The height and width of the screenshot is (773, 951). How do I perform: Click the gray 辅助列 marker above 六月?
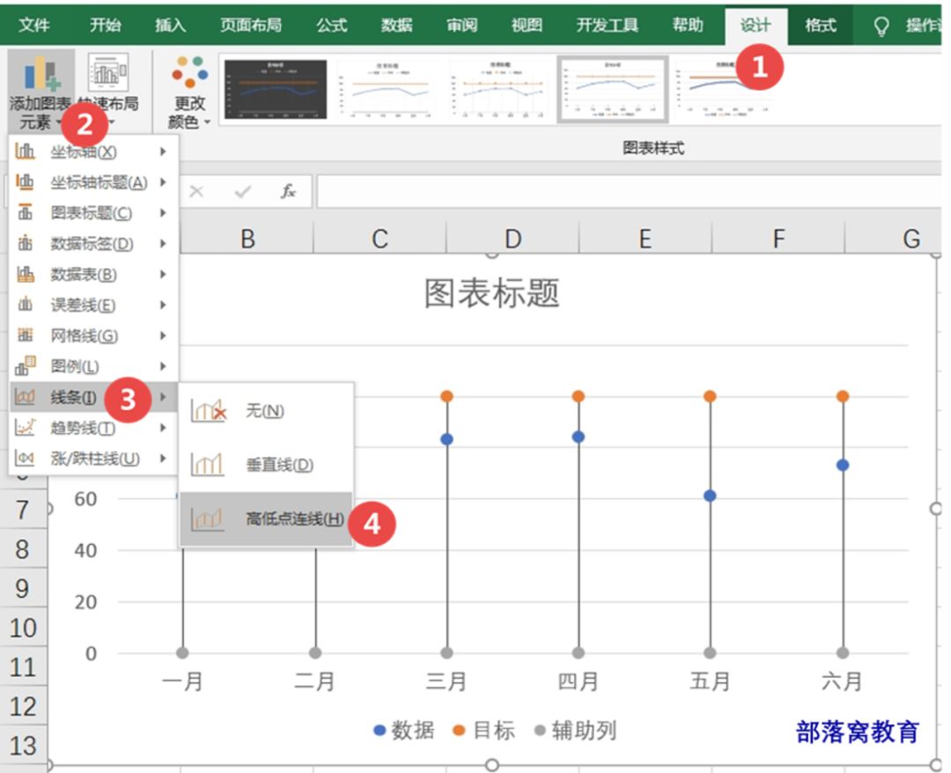[x=843, y=653]
